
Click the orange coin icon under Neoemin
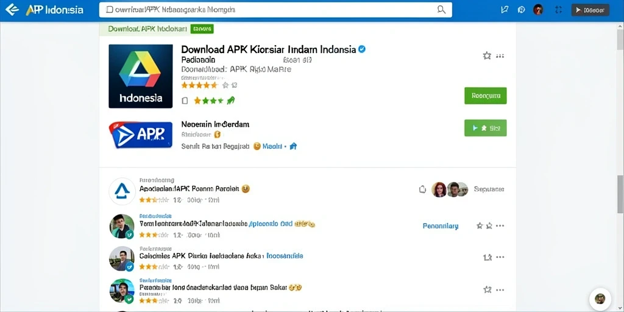pos(218,135)
